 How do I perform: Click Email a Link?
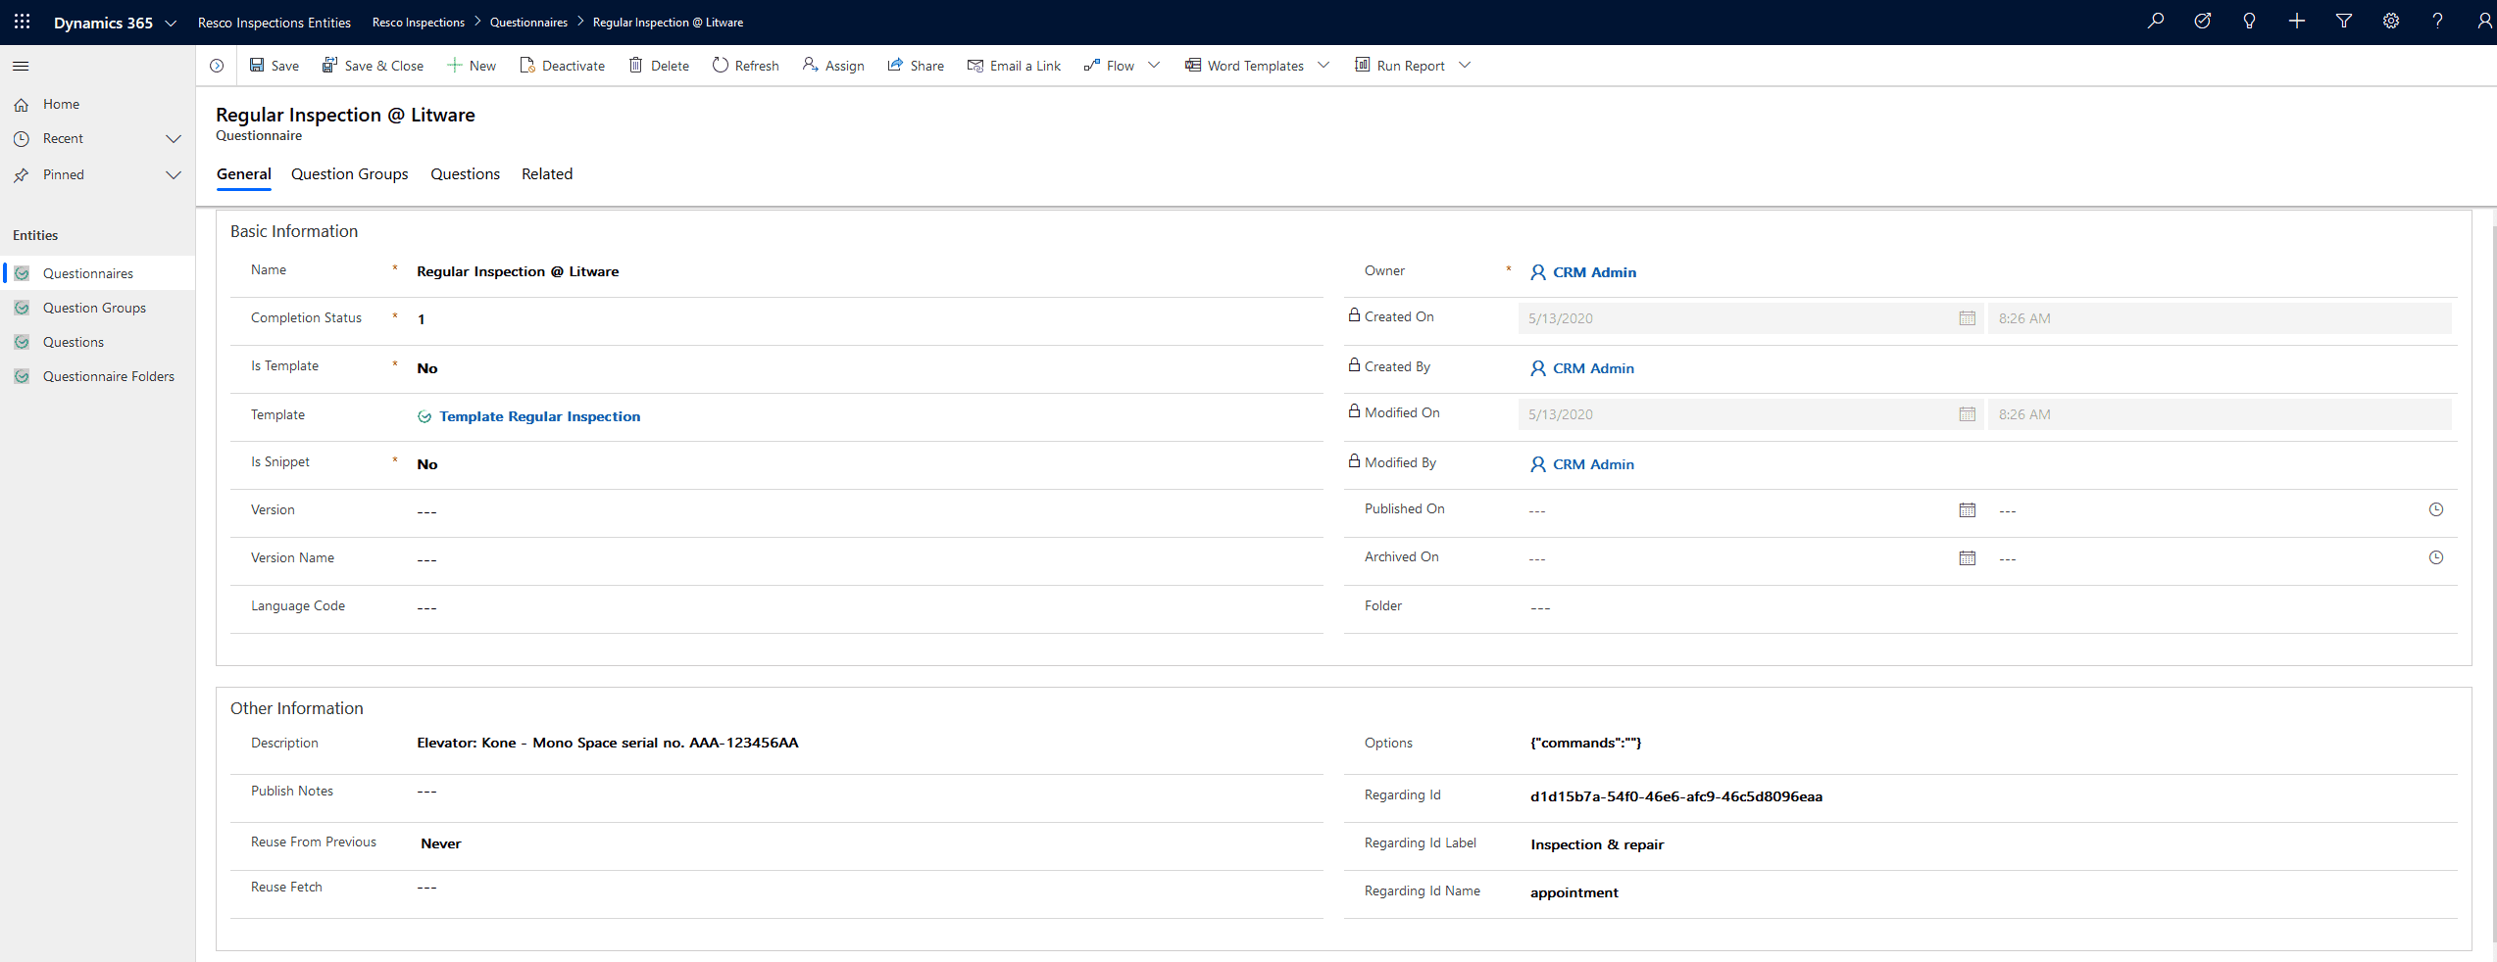point(1014,66)
